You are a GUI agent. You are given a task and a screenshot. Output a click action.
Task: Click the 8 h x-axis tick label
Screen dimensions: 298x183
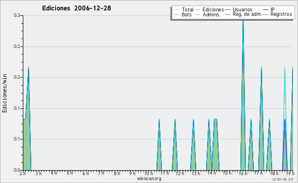(117, 173)
